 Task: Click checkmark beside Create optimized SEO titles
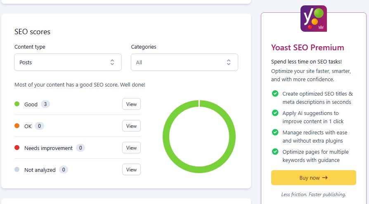pyautogui.click(x=275, y=94)
